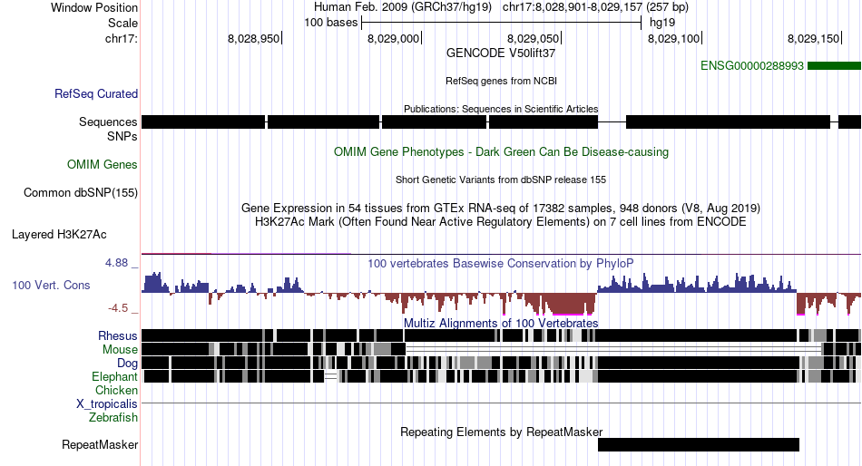The image size is (862, 466).
Task: Click the first black Sequences block
Action: click(x=203, y=122)
